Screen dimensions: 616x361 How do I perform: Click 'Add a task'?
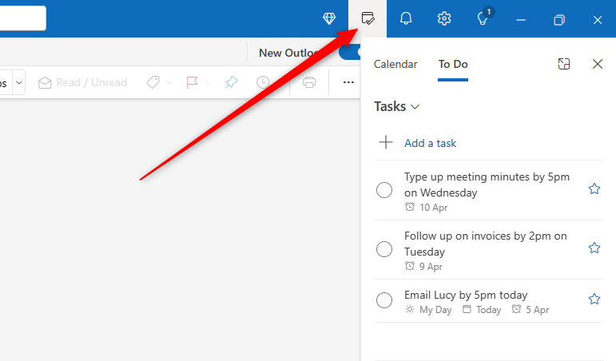point(430,143)
